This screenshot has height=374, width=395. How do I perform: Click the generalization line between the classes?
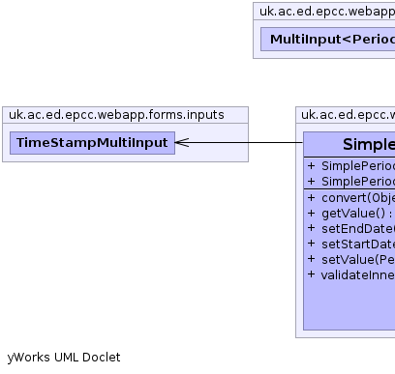point(246,142)
